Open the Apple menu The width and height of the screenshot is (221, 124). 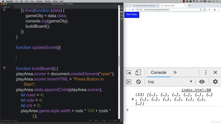tap(3, 1)
